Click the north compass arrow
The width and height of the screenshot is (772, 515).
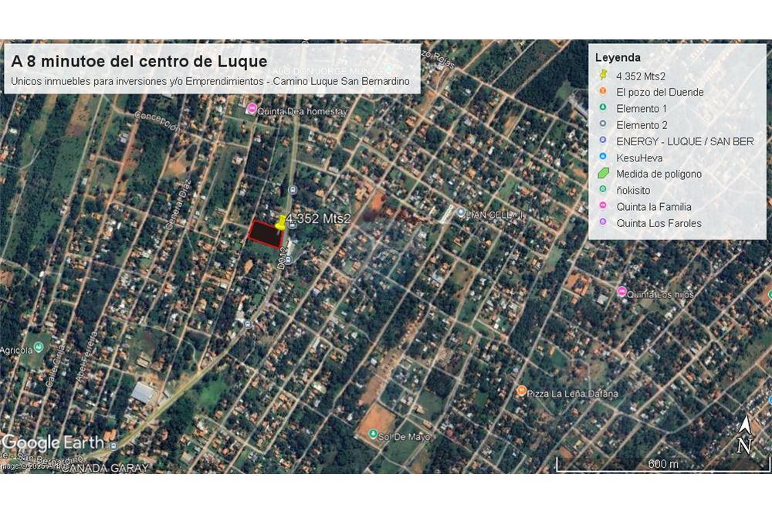point(745,430)
